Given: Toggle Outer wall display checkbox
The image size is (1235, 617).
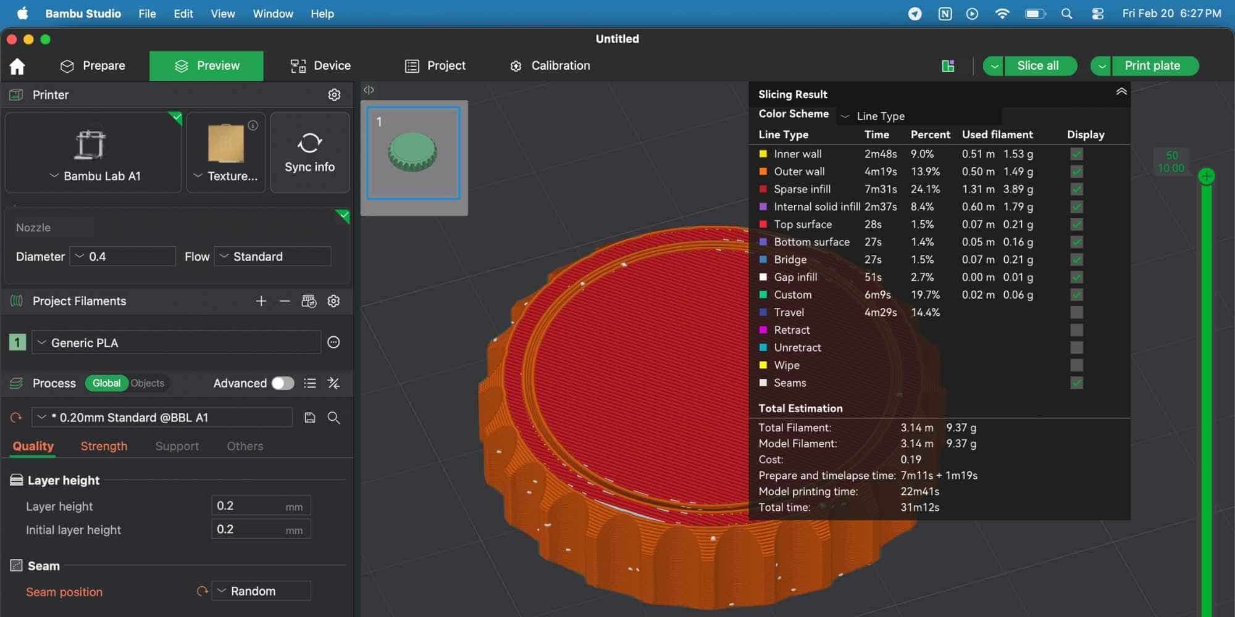Looking at the screenshot, I should click(x=1076, y=172).
